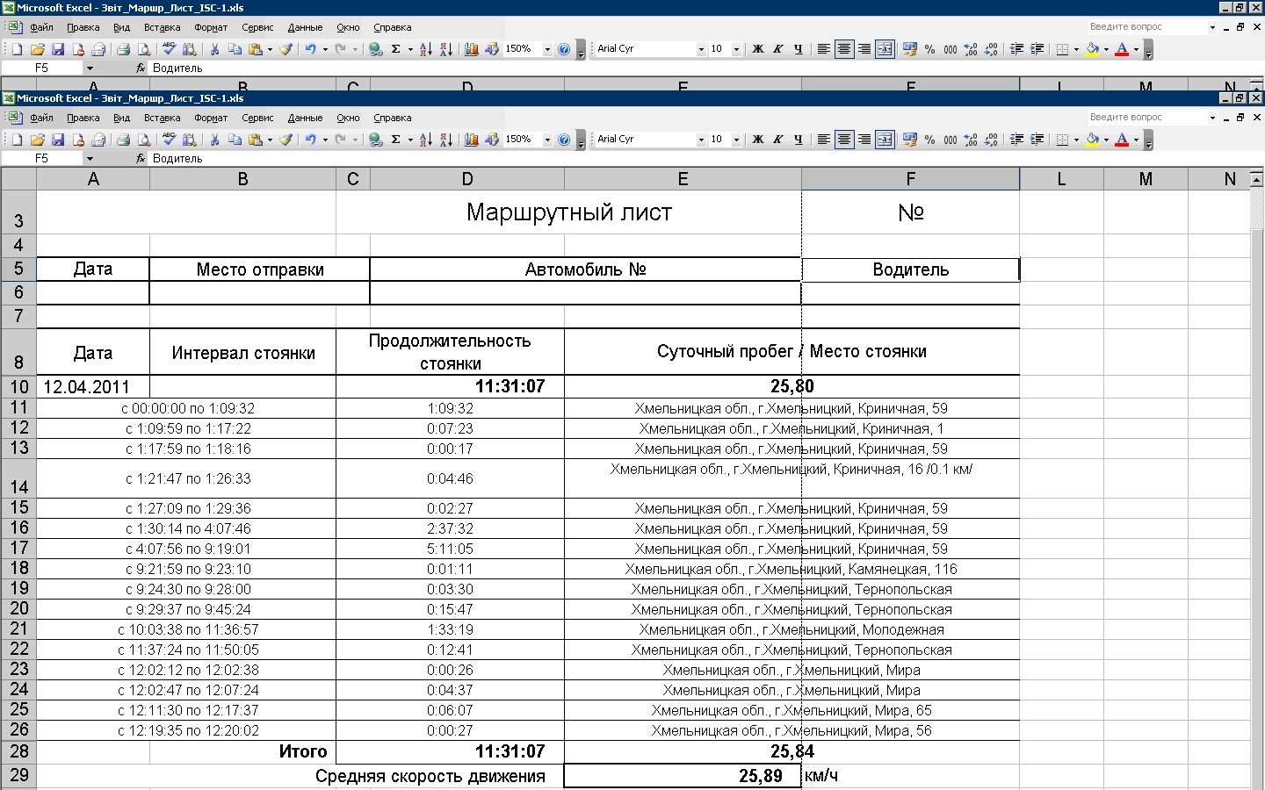Open Сервис menu in rear Excel window

tap(257, 27)
